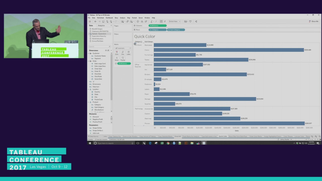The width and height of the screenshot is (322, 181).
Task: Click the Undo back arrow in toolbar
Action: 95,21
